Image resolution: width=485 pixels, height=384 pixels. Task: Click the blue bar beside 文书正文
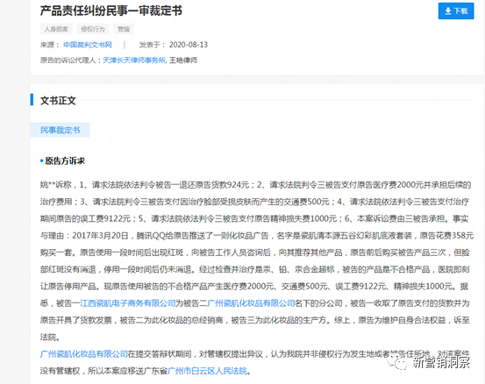point(32,100)
